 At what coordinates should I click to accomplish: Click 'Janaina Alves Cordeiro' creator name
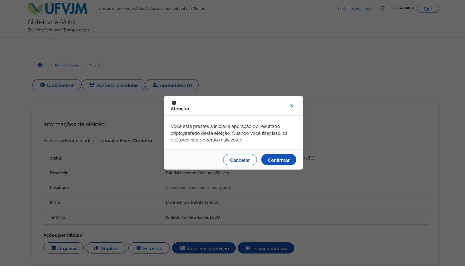tap(126, 141)
